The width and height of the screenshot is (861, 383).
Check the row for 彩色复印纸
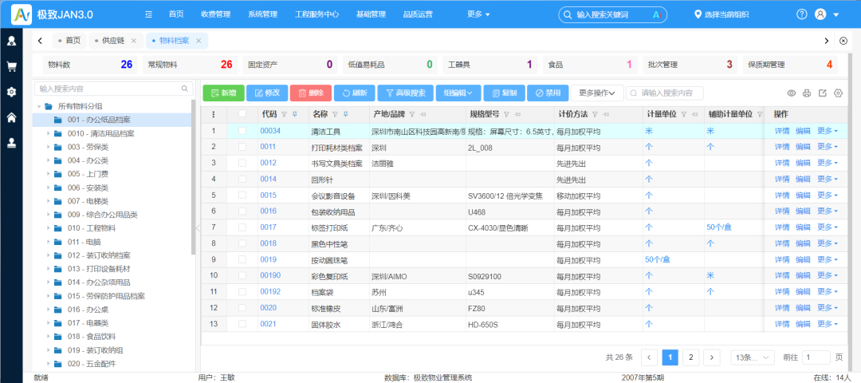click(x=242, y=275)
